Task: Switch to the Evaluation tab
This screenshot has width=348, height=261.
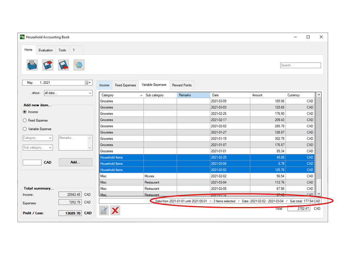Action: coord(46,50)
